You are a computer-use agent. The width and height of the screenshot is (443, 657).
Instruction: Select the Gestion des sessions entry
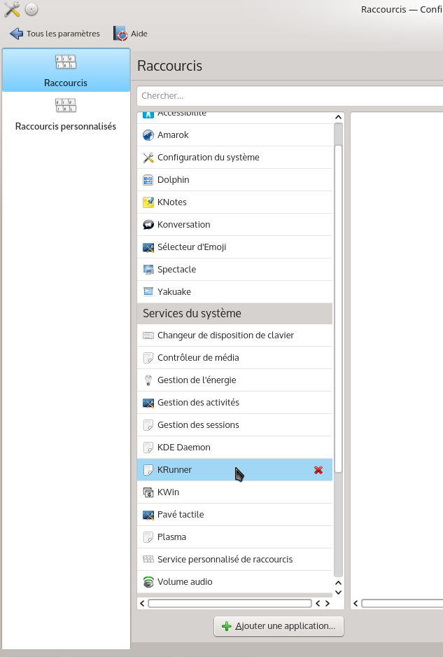click(x=235, y=425)
